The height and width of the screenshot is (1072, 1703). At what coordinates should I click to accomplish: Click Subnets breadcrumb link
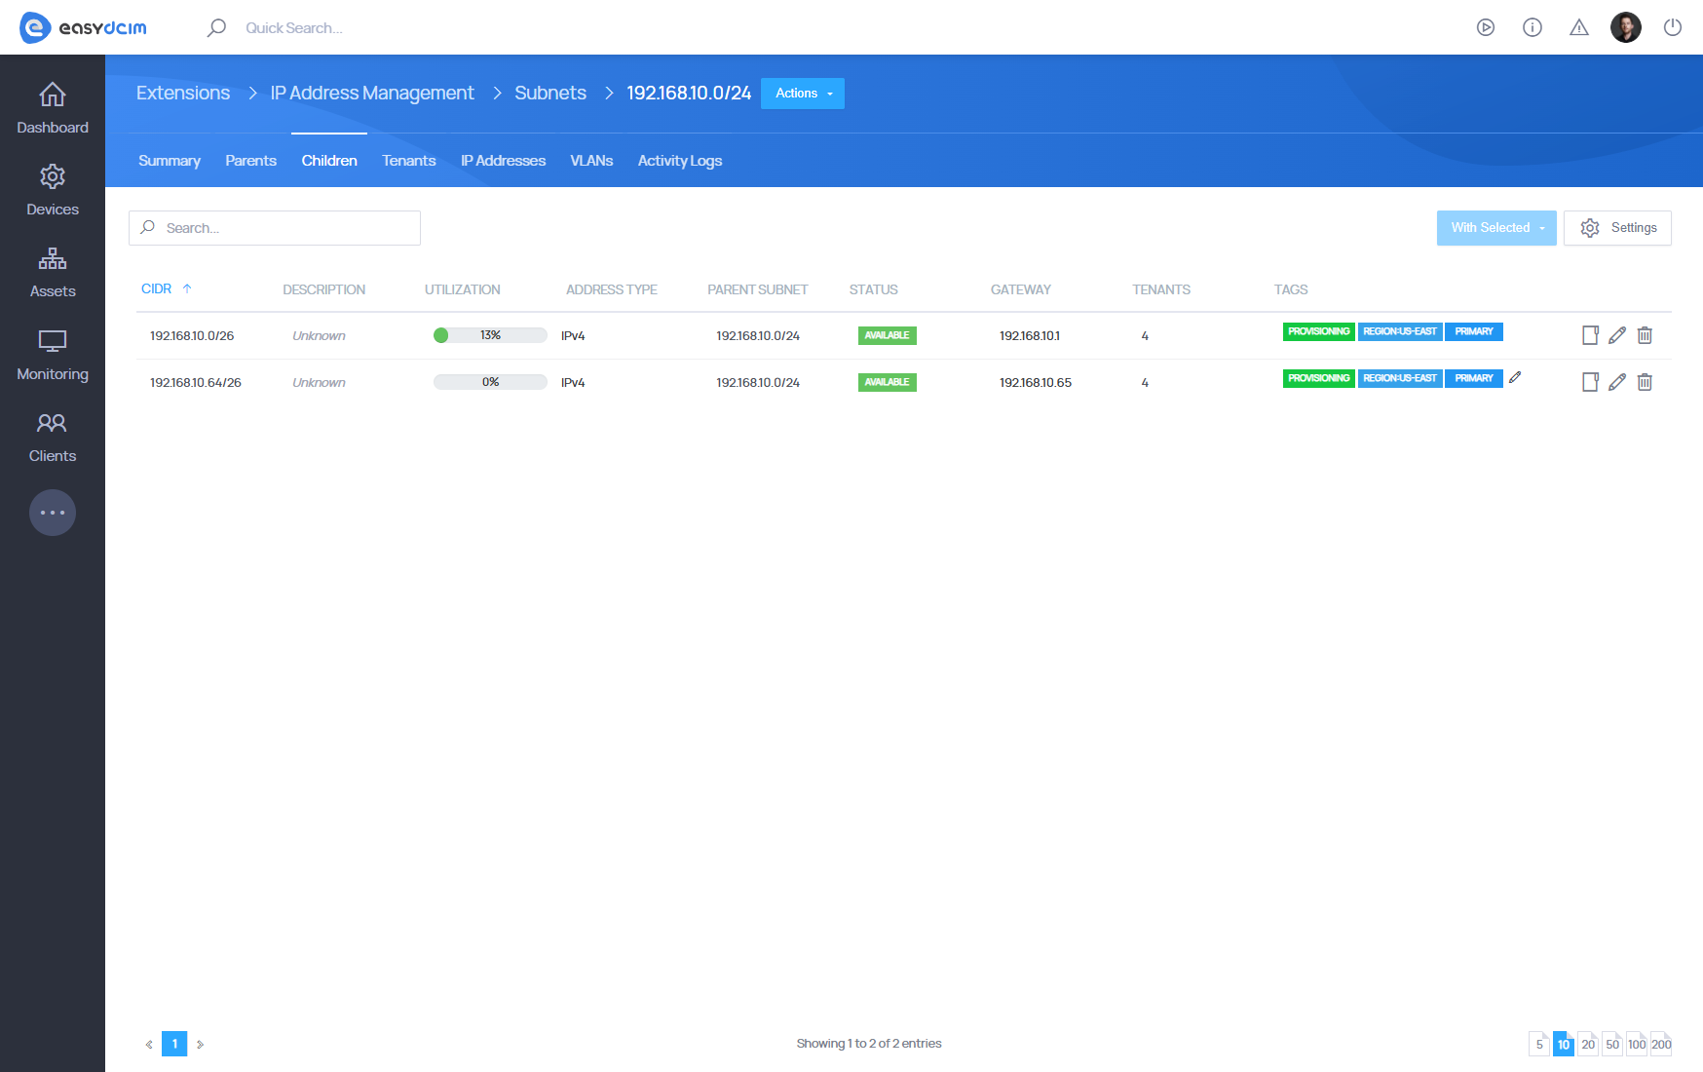click(550, 93)
